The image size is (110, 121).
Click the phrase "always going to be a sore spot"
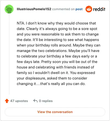click(71, 29)
